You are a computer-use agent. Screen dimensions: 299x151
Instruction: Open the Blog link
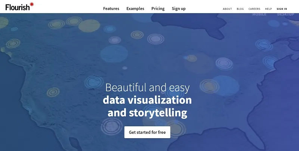coord(240,9)
